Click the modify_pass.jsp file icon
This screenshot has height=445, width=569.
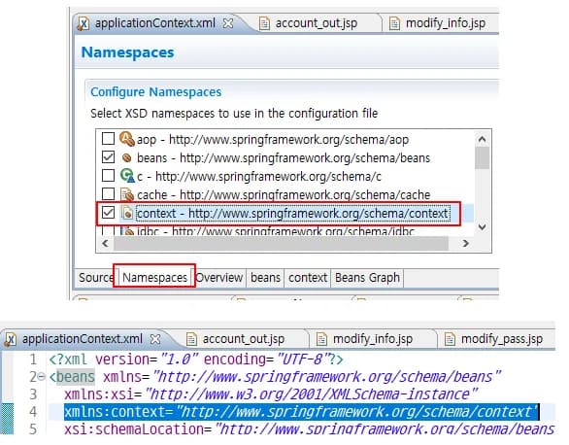pyautogui.click(x=450, y=339)
